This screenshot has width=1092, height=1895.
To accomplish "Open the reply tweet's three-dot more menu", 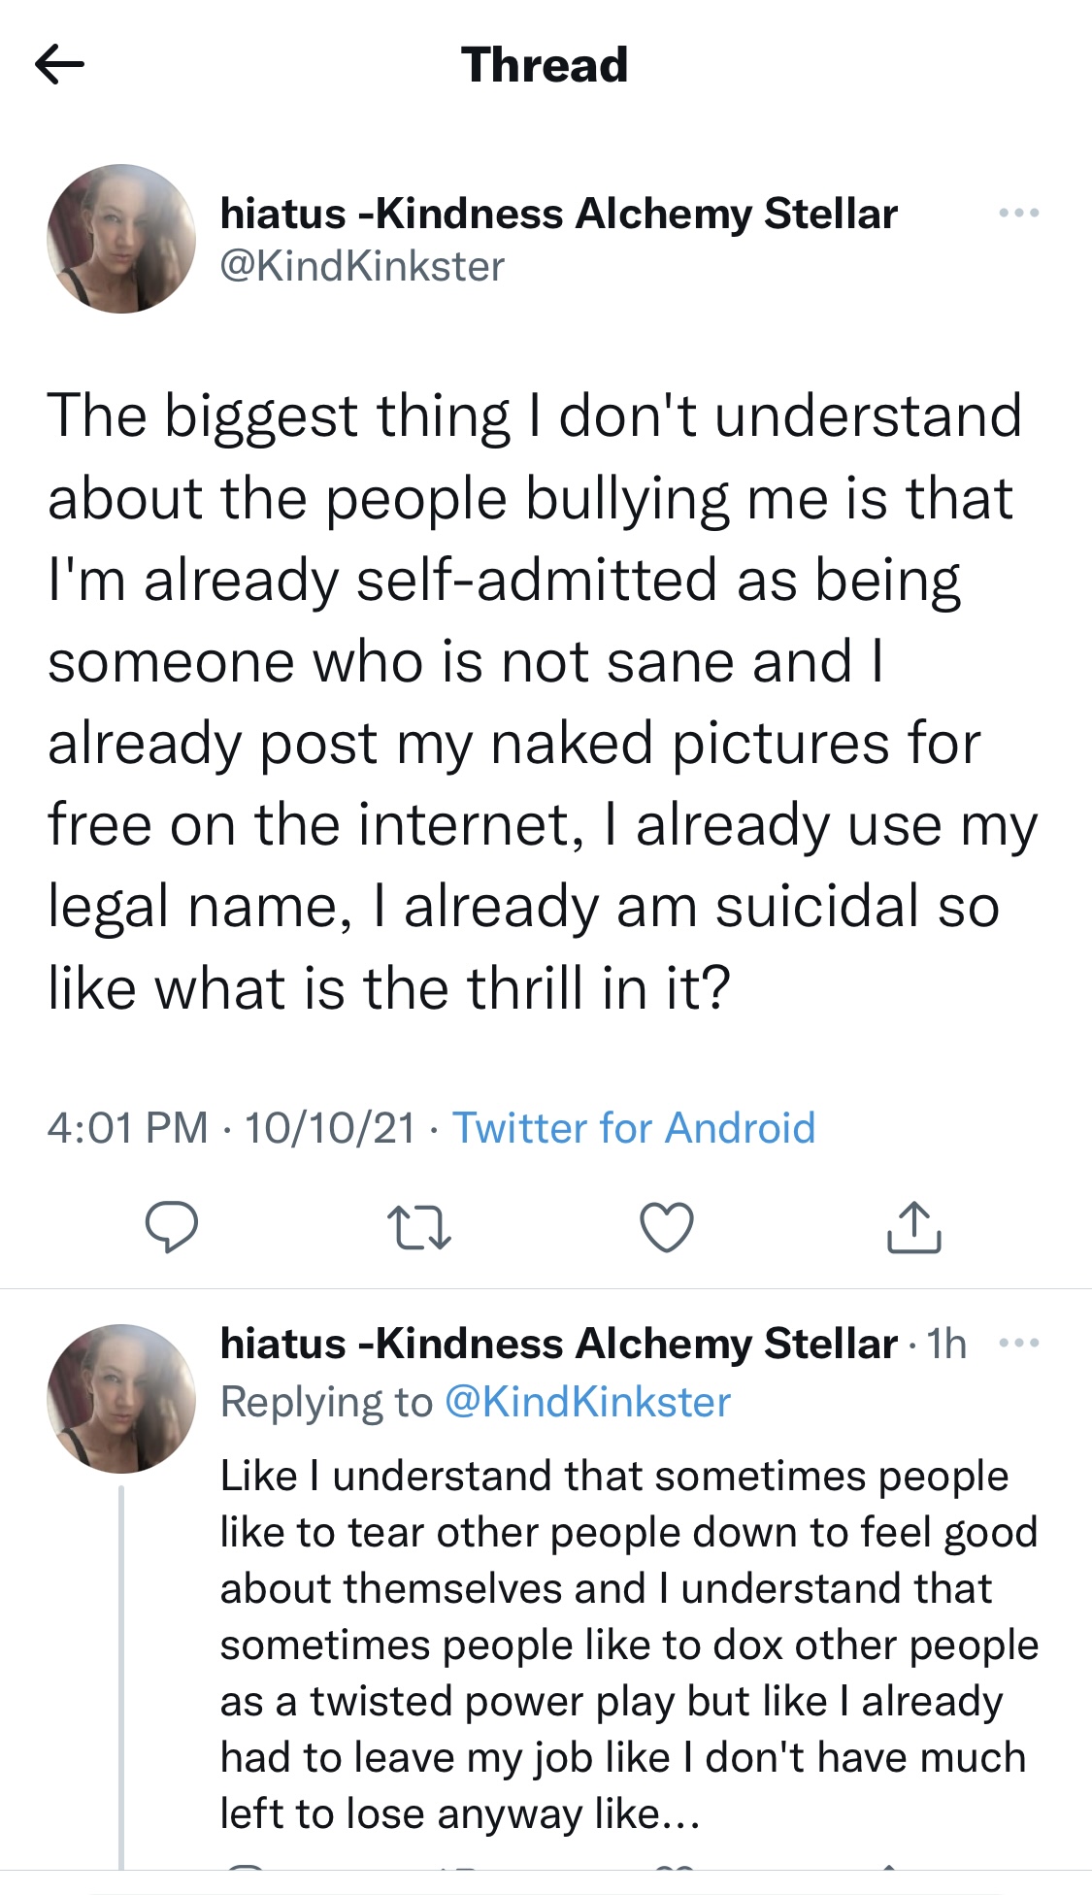I will (1018, 1344).
